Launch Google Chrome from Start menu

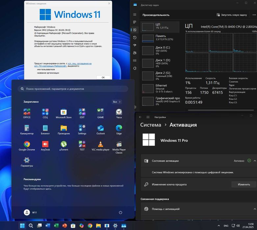click(x=27, y=146)
